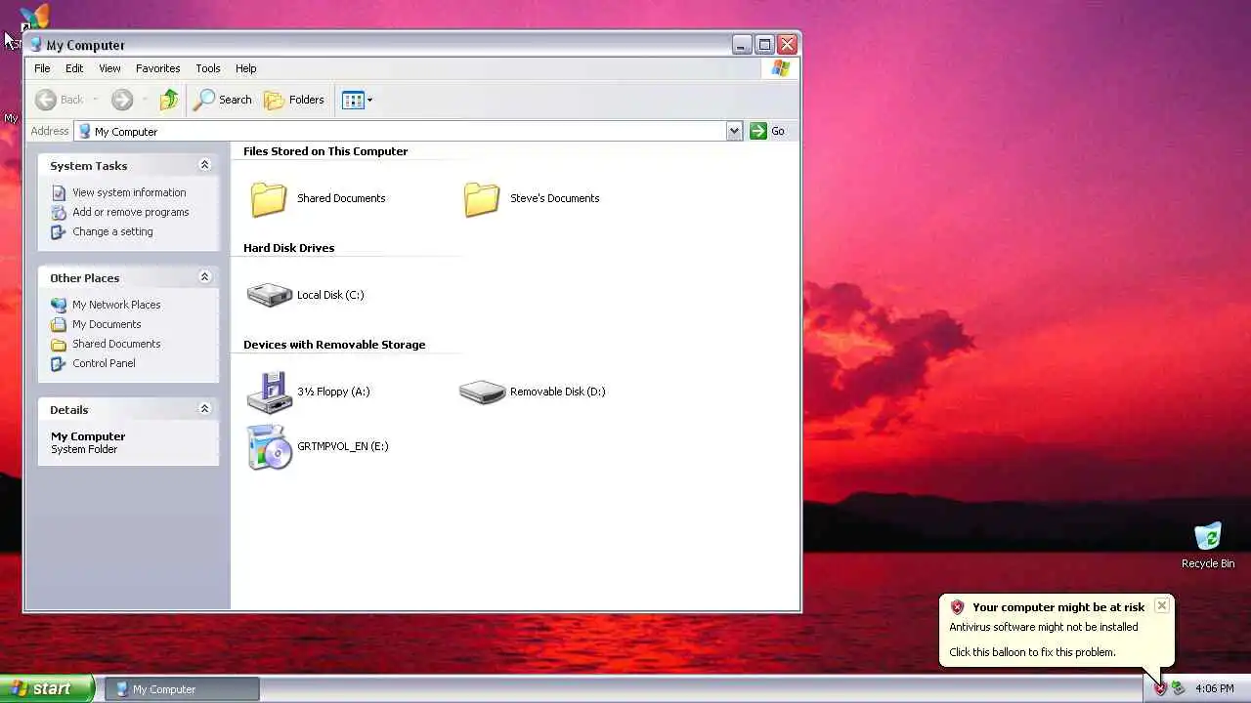The height and width of the screenshot is (703, 1251).
Task: Maximize the My Computer window
Action: point(764,44)
